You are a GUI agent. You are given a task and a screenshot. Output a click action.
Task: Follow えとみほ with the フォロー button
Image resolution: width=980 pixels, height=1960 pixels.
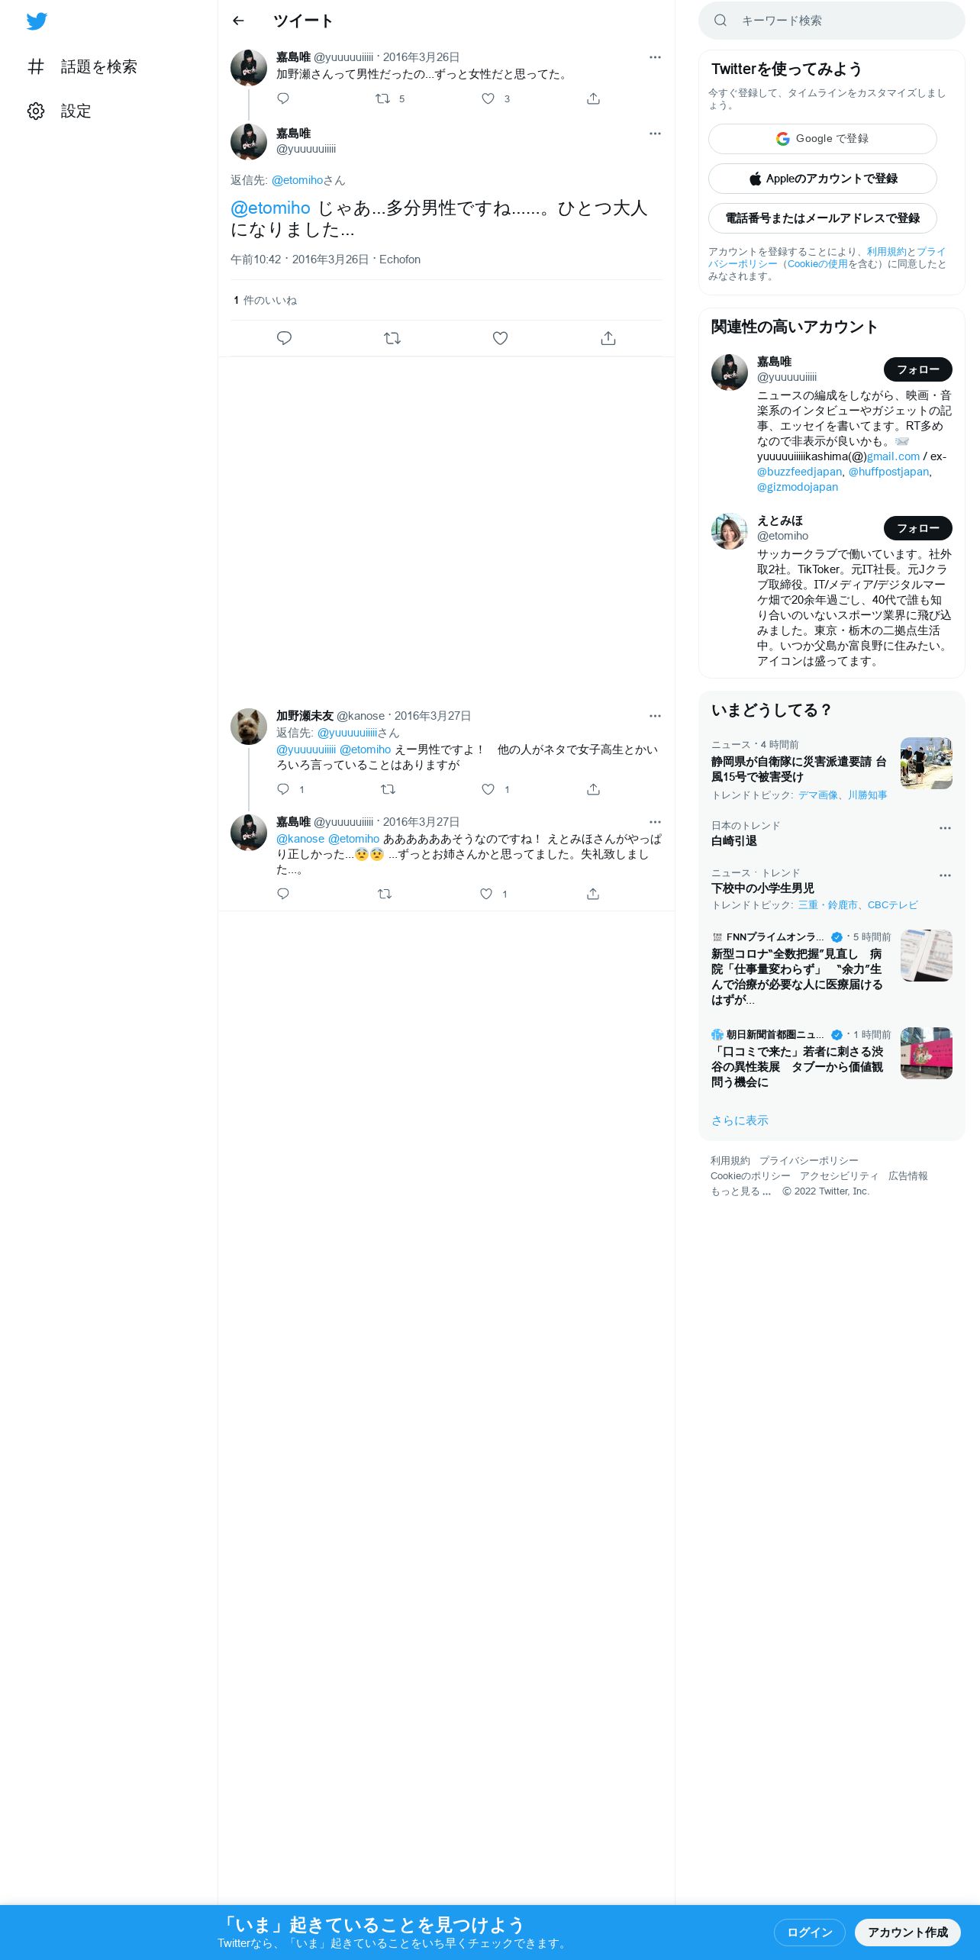click(x=918, y=528)
